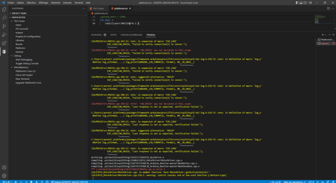Switch to Console de débogage tab
336x183 pixels.
click(131, 35)
